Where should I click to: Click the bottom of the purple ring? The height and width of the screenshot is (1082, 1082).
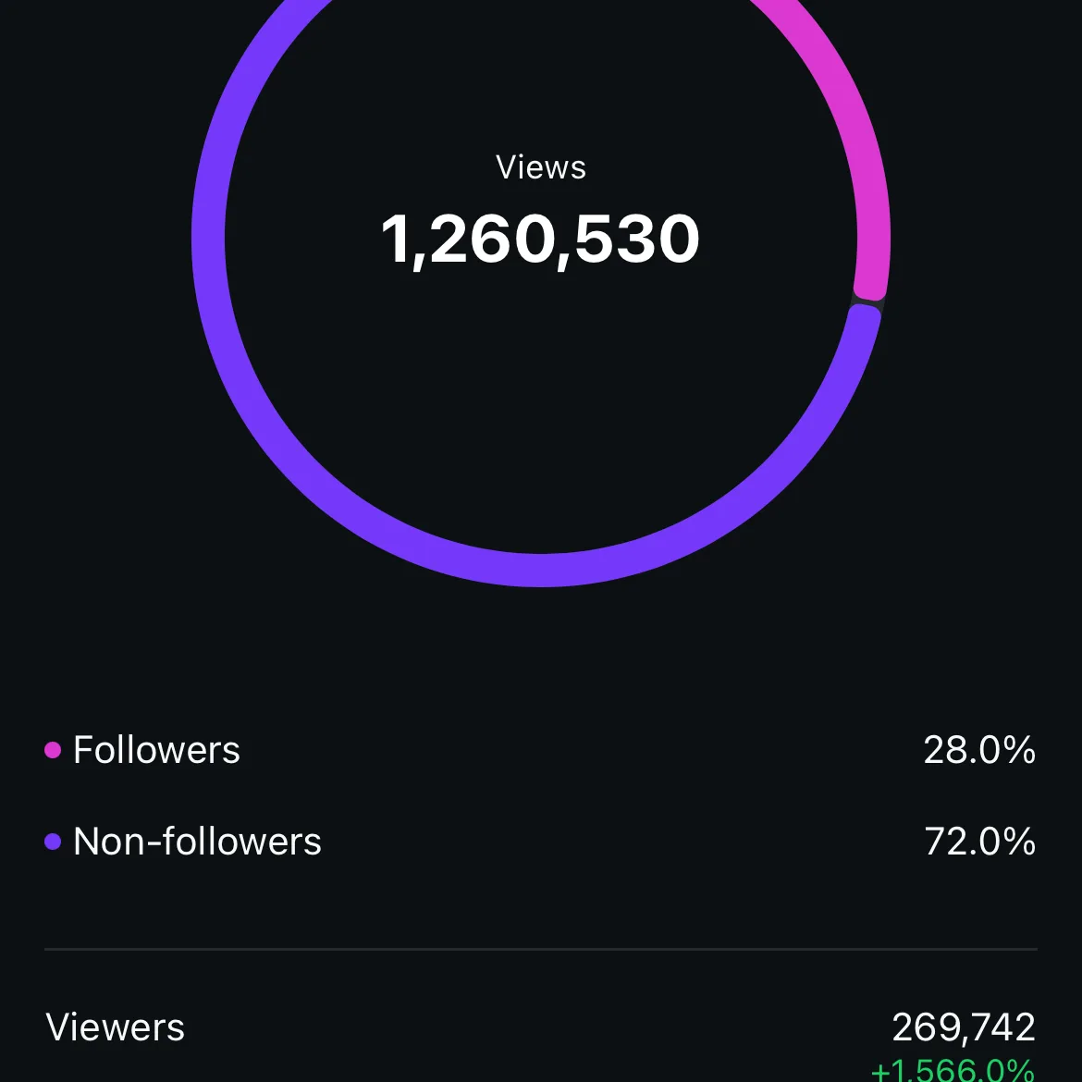[541, 570]
